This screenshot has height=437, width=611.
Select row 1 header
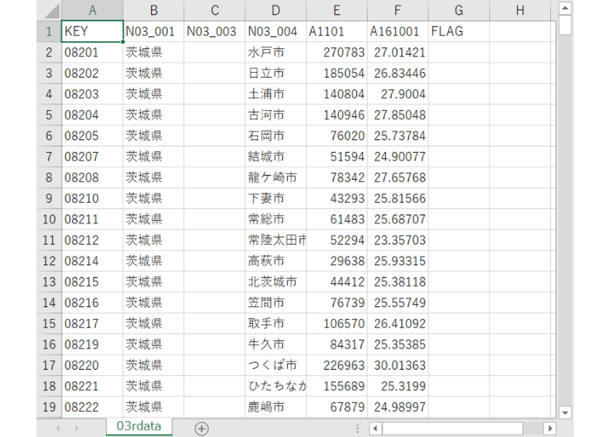coord(49,31)
